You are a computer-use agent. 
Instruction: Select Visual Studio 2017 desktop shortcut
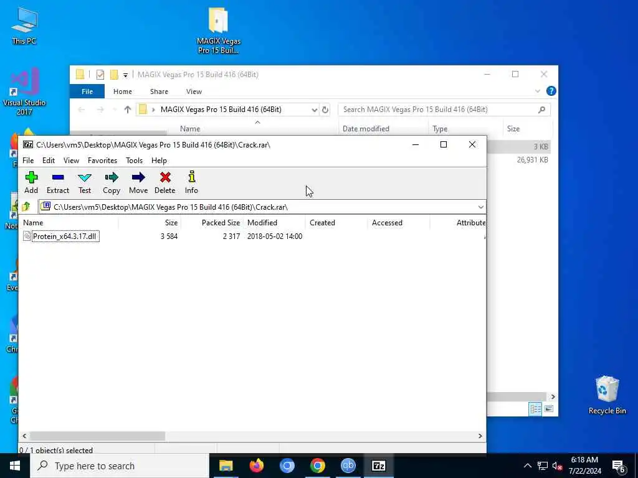tap(24, 92)
